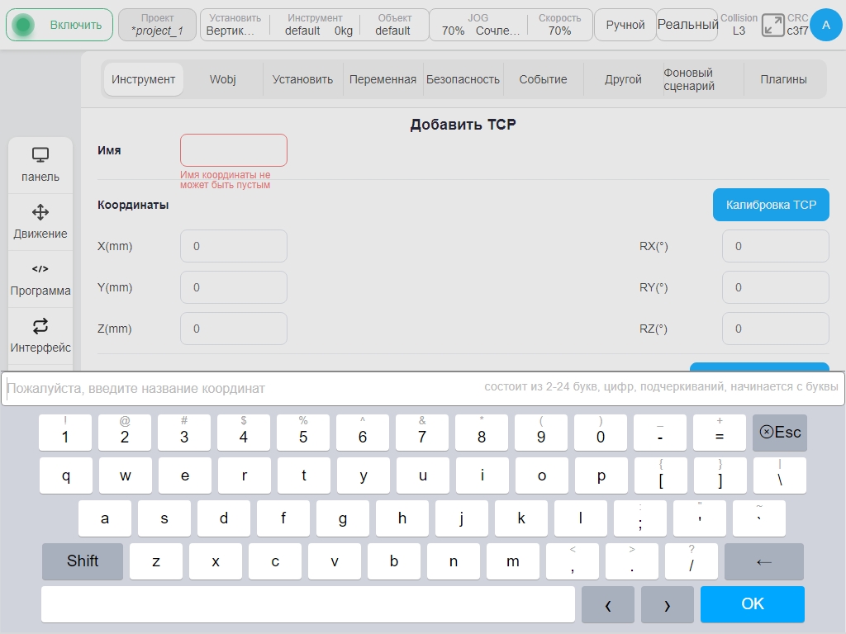Tap the 0 key
846x634 pixels.
(601, 433)
